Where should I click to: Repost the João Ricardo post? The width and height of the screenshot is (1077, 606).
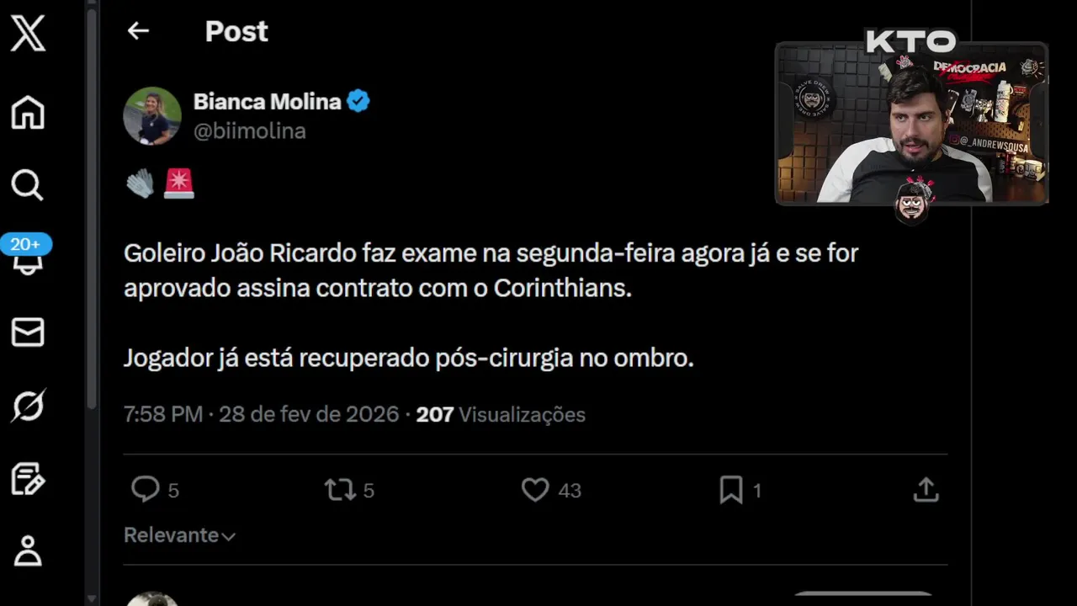coord(340,490)
